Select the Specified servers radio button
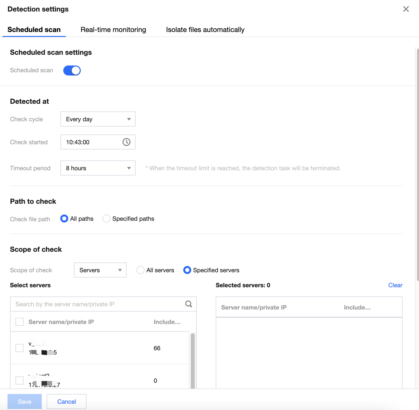The width and height of the screenshot is (419, 410). pos(187,270)
